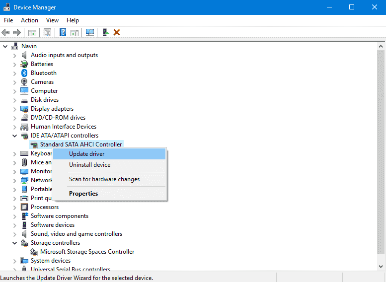Image resolution: width=386 pixels, height=282 pixels.
Task: Click the Forward arrow toolbar icon
Action: (16, 32)
